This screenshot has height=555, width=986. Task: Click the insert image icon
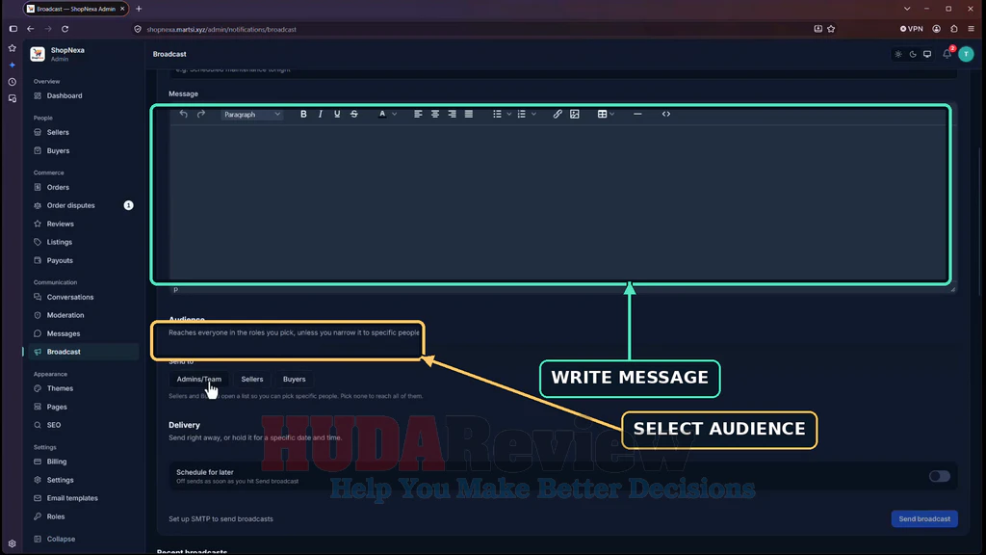574,114
